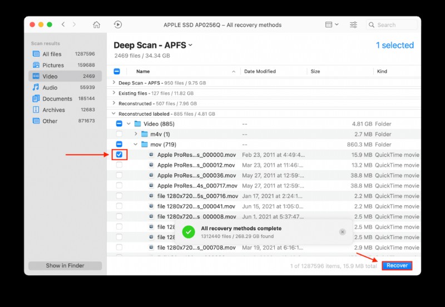The height and width of the screenshot is (307, 445).
Task: Toggle the select-all header checkbox
Action: pos(117,71)
